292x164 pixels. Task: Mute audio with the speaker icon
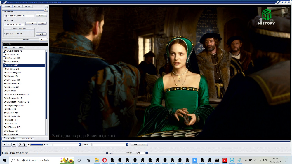29,144
